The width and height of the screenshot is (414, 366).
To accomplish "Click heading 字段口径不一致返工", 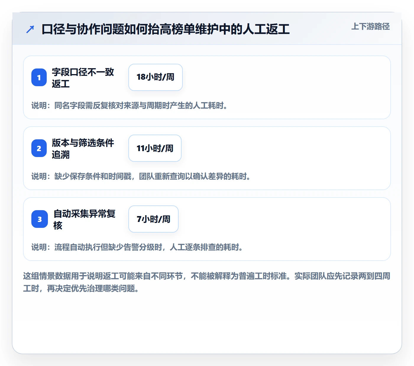I will (83, 78).
